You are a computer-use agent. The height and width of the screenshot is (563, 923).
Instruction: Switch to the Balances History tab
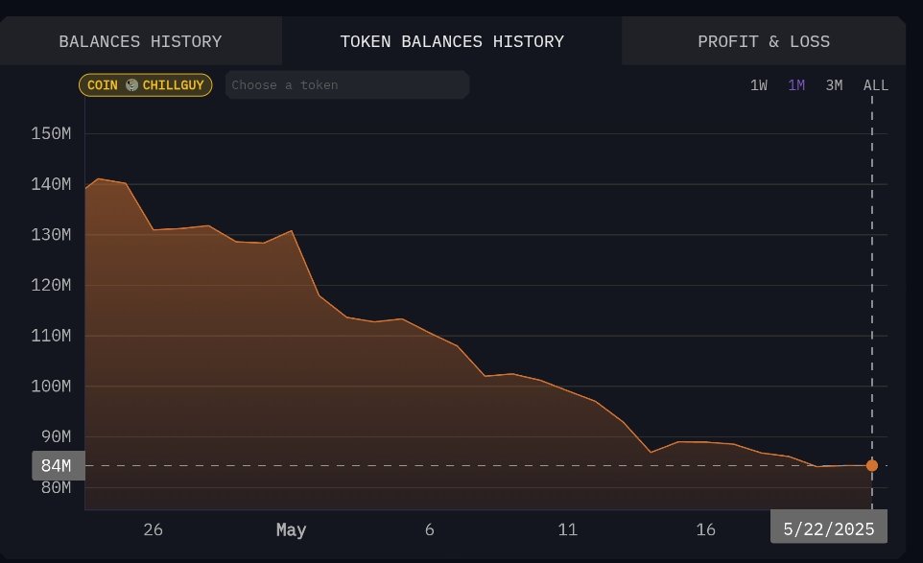[x=141, y=41]
